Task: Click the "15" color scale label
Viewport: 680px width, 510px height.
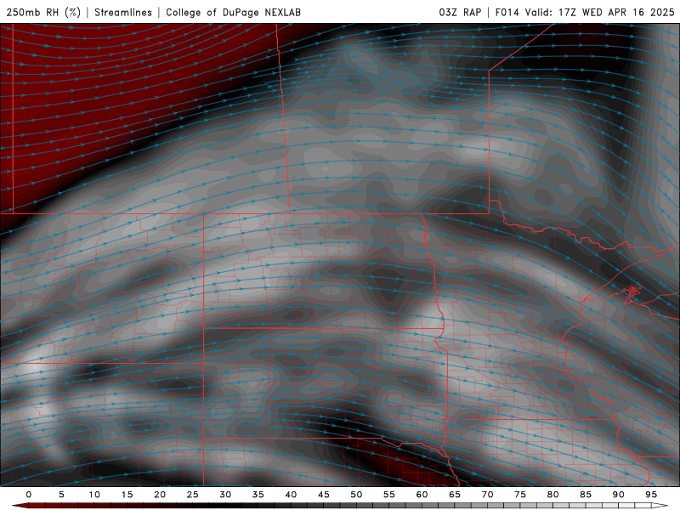Action: [127, 495]
